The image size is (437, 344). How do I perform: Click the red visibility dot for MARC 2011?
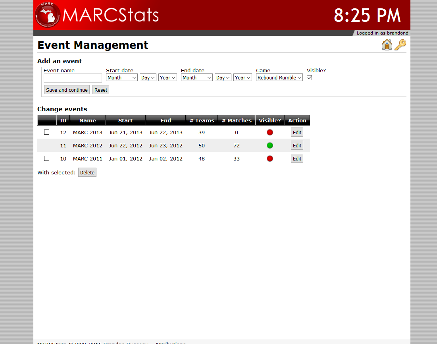270,159
